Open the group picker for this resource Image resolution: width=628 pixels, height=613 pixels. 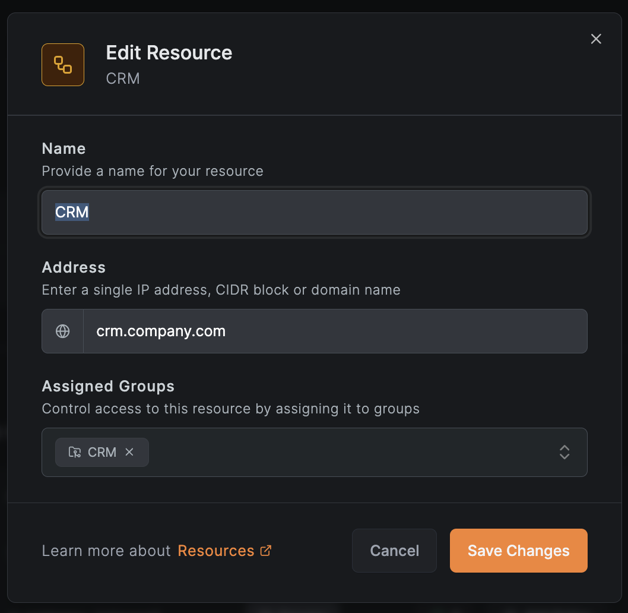[356, 452]
